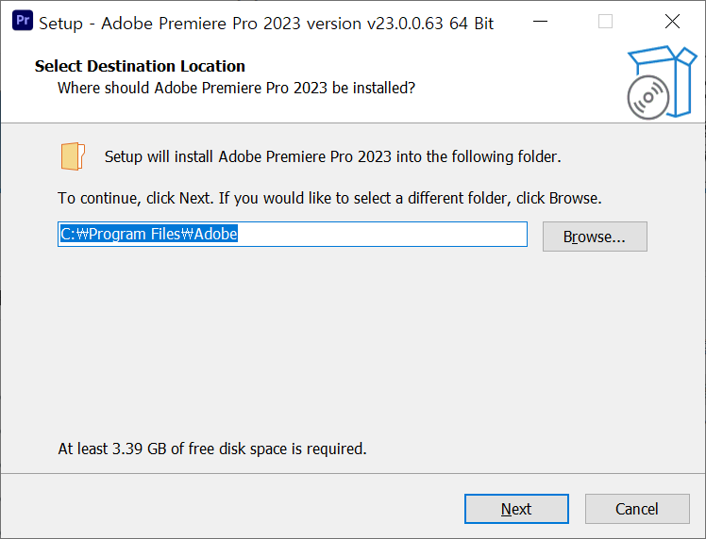Click the Premiere Pro "Pr" title bar icon
706x539 pixels.
(23, 21)
